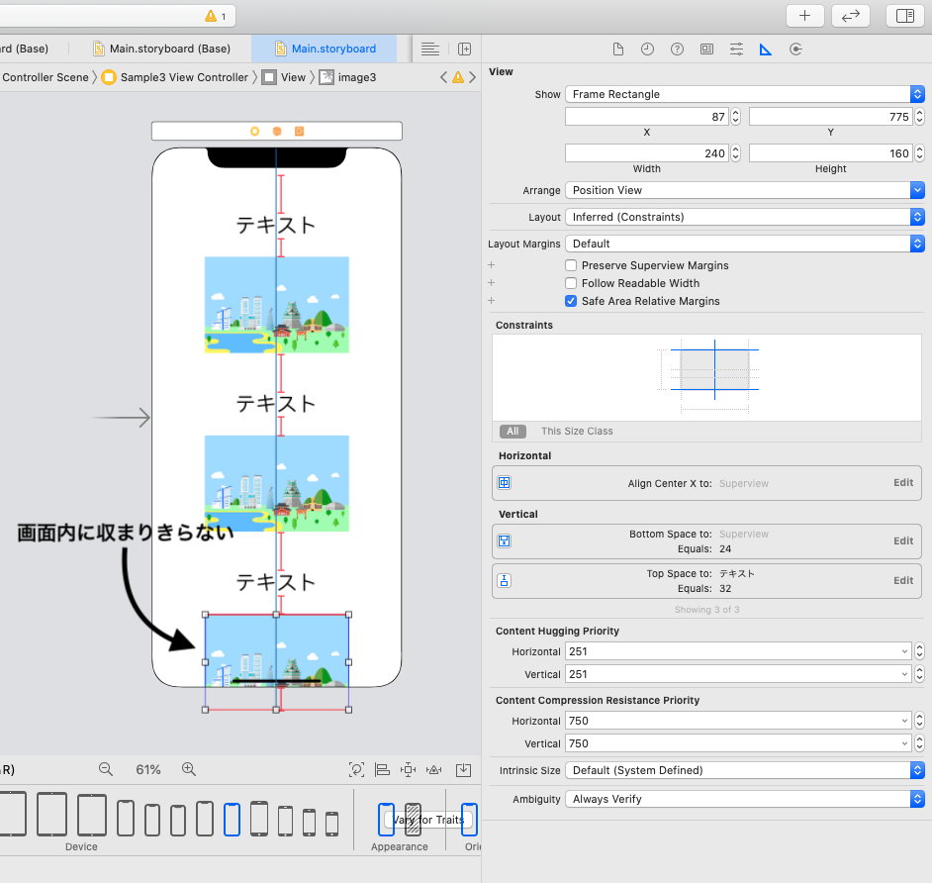Open the Add New Constraints menu
Viewport: 932px width, 883px height.
click(409, 770)
